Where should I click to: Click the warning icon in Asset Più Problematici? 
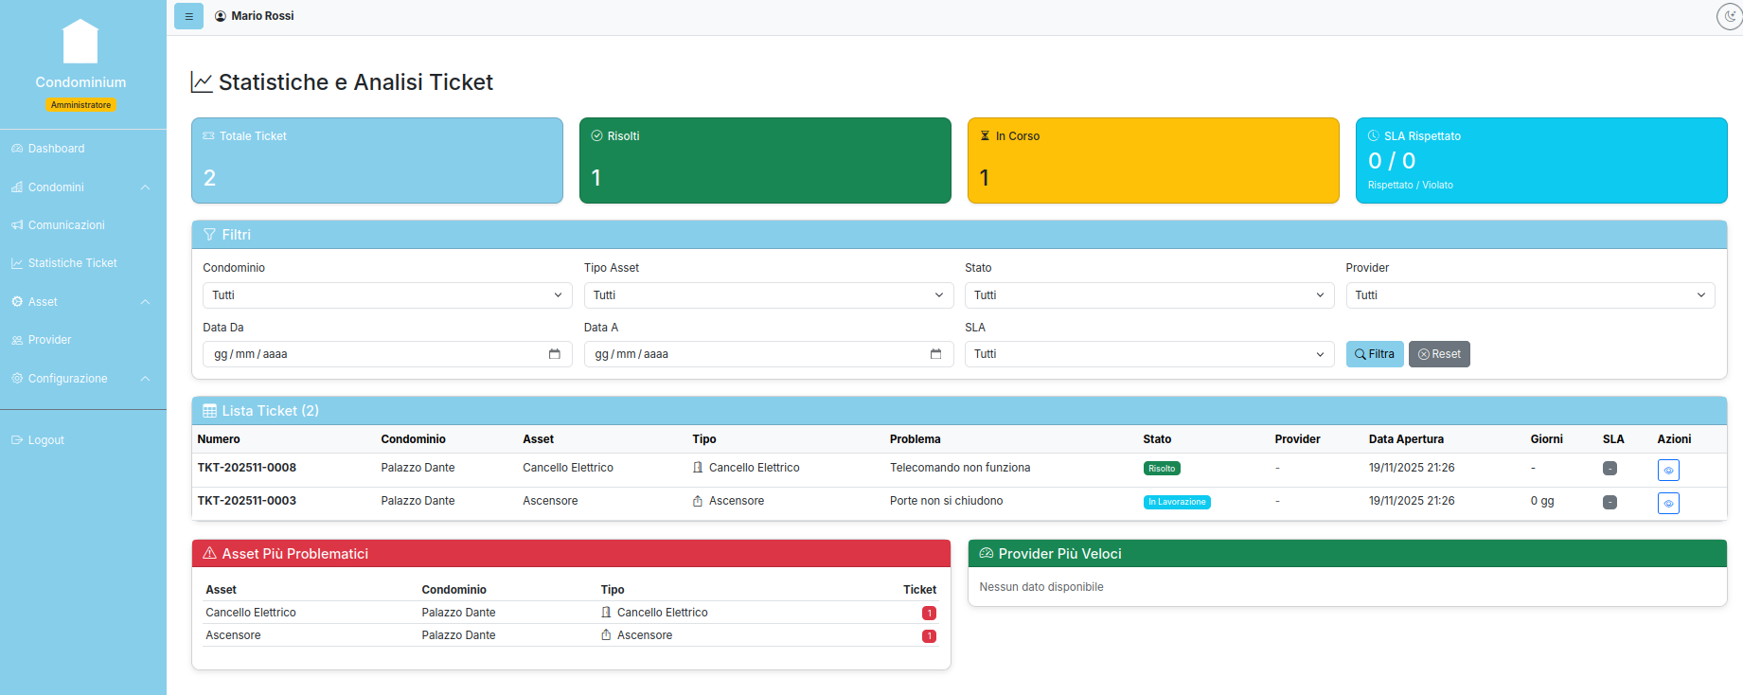tap(209, 554)
